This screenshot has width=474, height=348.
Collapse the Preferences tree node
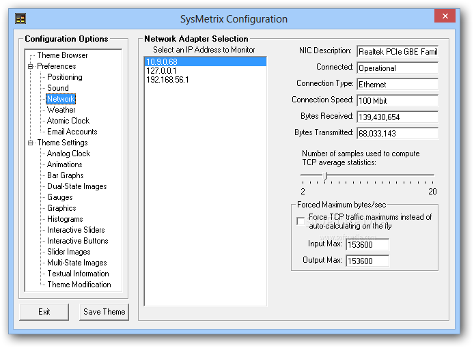(30, 66)
